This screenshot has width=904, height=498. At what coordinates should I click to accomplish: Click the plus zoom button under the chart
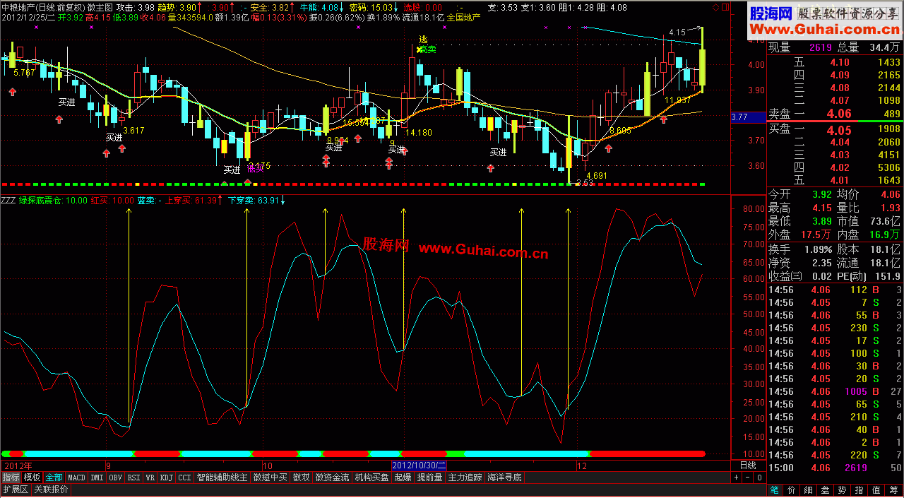pos(737,478)
